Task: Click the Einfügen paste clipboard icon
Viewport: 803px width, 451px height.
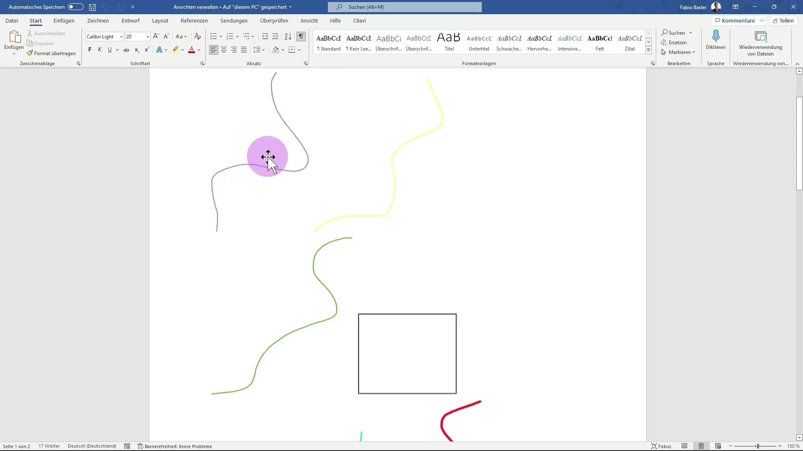Action: click(x=14, y=37)
